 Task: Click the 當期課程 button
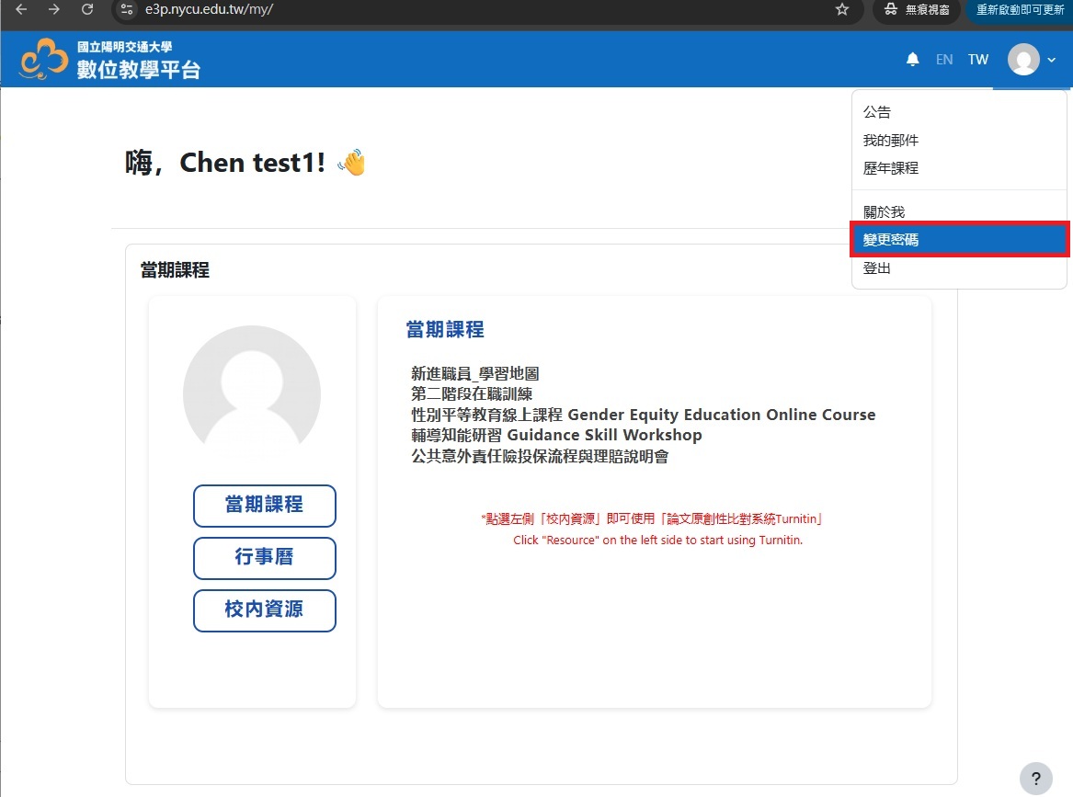(x=264, y=506)
